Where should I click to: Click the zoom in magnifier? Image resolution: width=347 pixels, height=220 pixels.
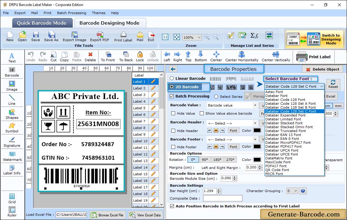(x=207, y=37)
